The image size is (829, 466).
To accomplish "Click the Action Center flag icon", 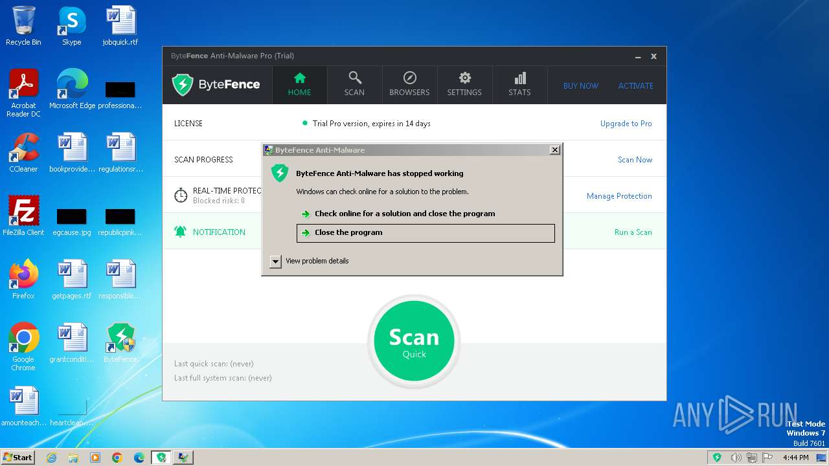I will [767, 458].
